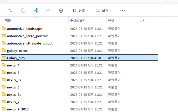Click folder icon of Galaxy_S25
178x112 pixels.
point(4,58)
